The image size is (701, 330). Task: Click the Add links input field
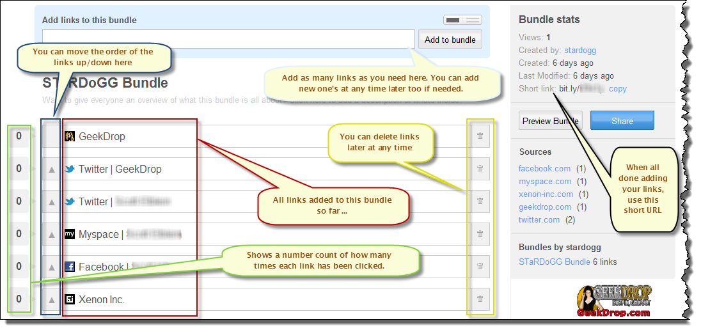pos(229,40)
